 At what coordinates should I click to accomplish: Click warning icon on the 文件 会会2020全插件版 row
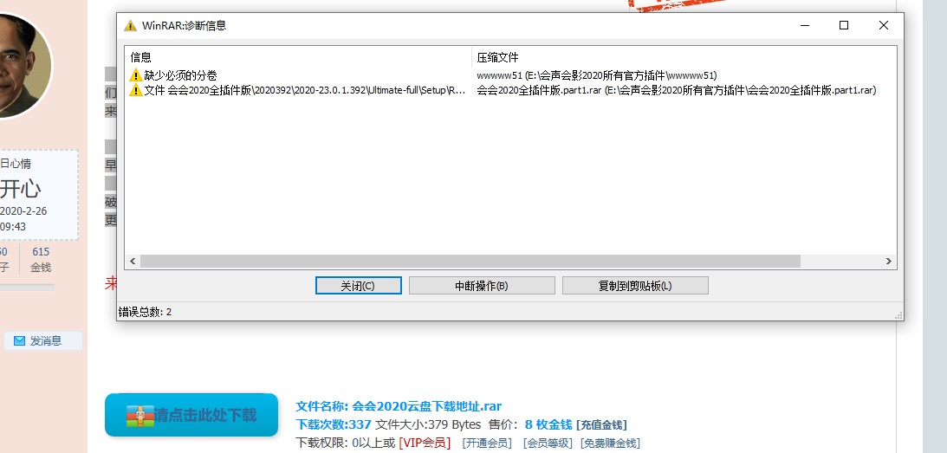135,90
